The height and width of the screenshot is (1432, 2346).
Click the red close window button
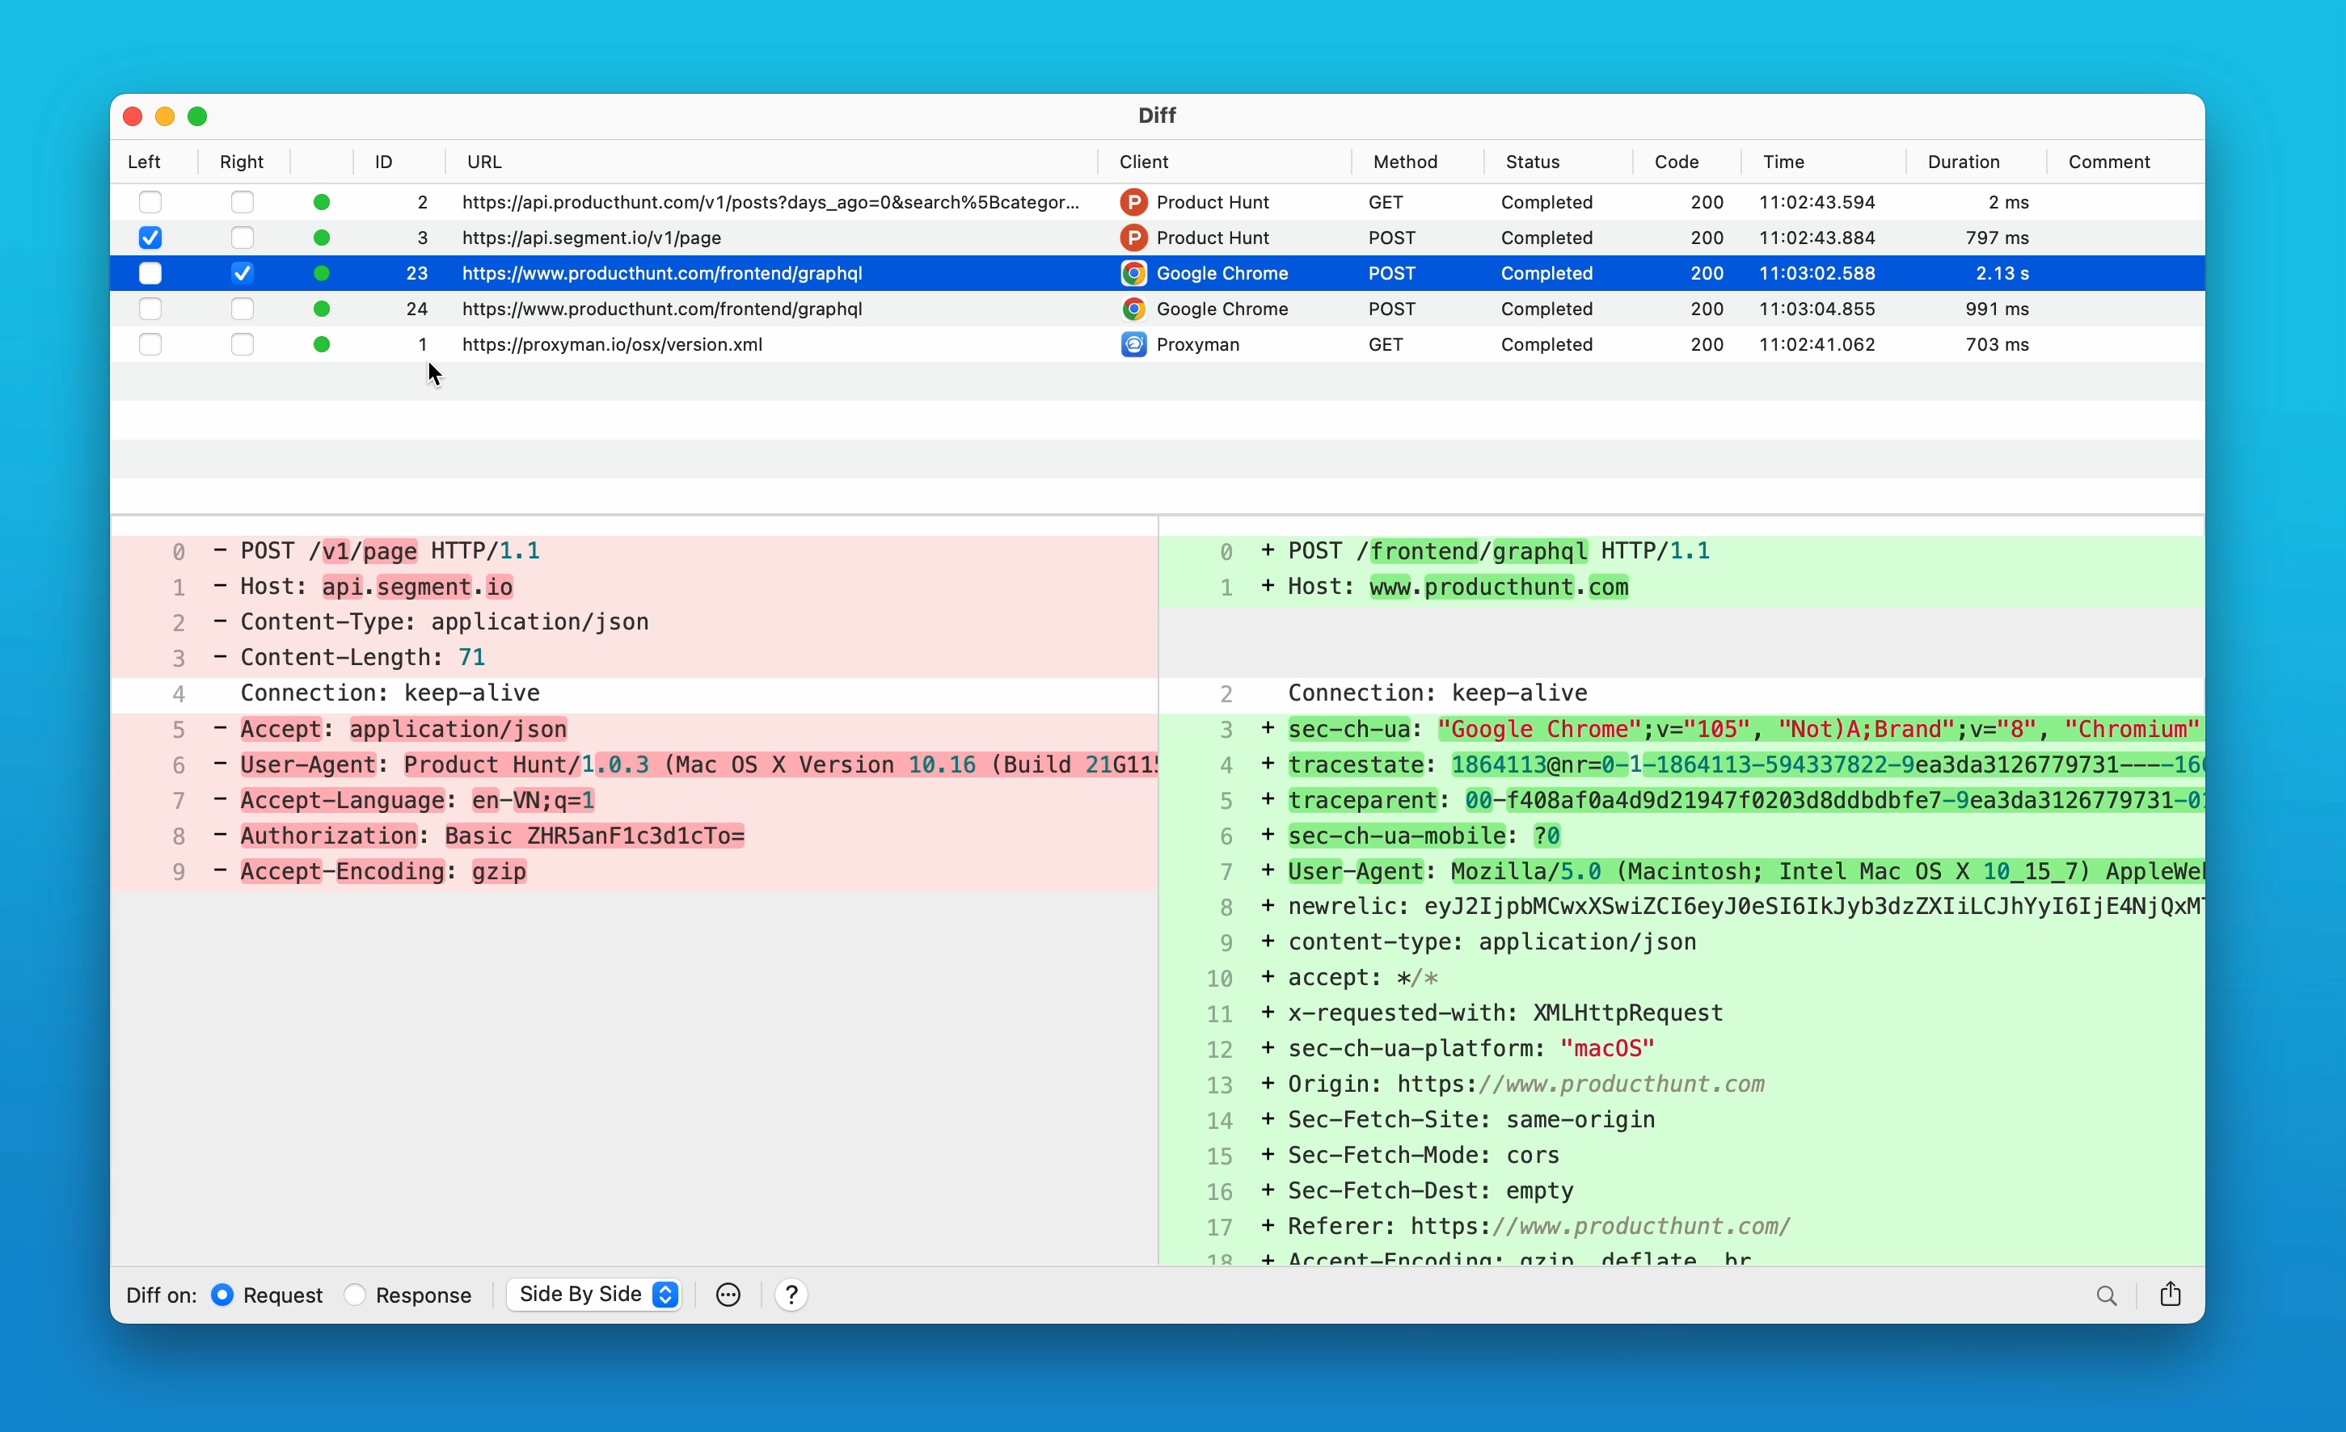click(133, 116)
